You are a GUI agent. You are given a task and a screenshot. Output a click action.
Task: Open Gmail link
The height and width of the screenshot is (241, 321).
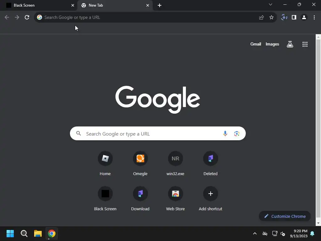pos(256,44)
